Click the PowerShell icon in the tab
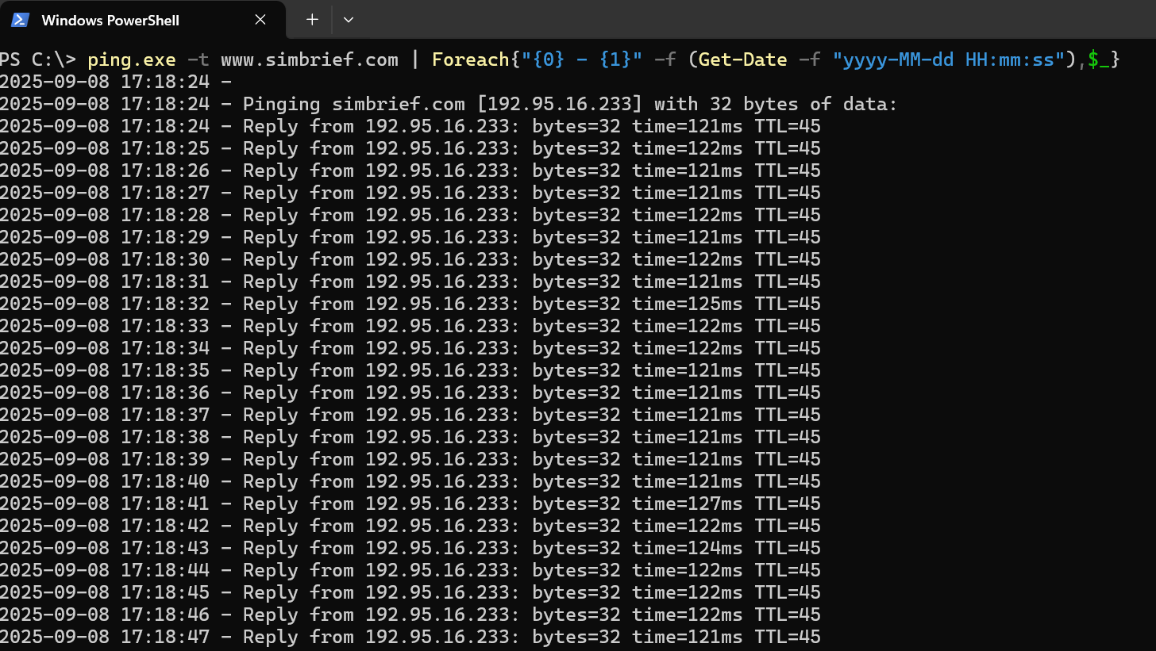 (21, 20)
